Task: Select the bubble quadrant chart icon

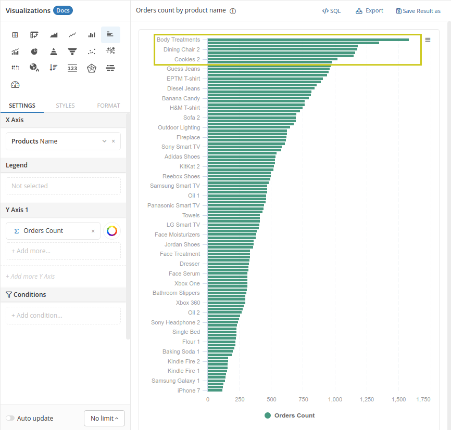Action: click(x=110, y=51)
